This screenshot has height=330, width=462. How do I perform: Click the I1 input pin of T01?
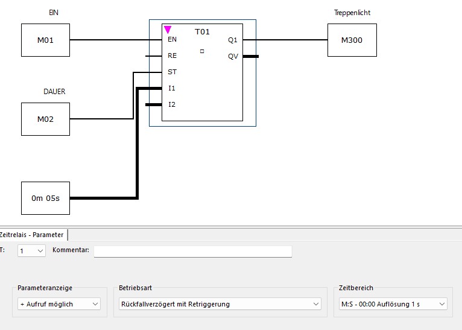172,88
